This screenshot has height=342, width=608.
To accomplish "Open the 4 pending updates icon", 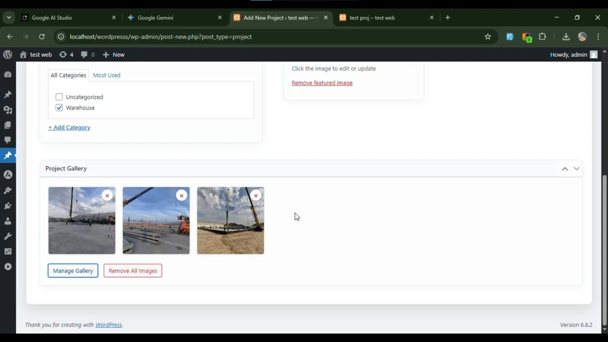I will (66, 55).
